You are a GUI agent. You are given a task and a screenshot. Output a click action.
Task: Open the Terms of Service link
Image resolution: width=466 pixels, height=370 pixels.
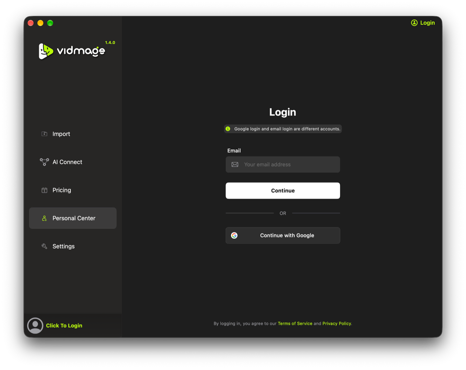(x=295, y=323)
